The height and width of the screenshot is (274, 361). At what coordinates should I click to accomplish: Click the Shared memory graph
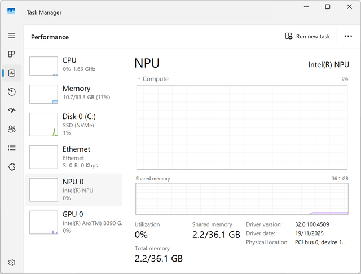(x=242, y=199)
